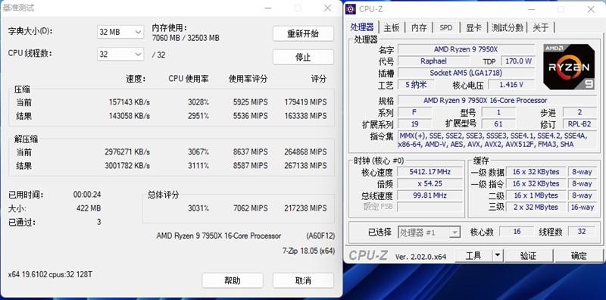Expand the 字典大小 32 MB dropdown
The image size is (606, 300).
coord(120,32)
